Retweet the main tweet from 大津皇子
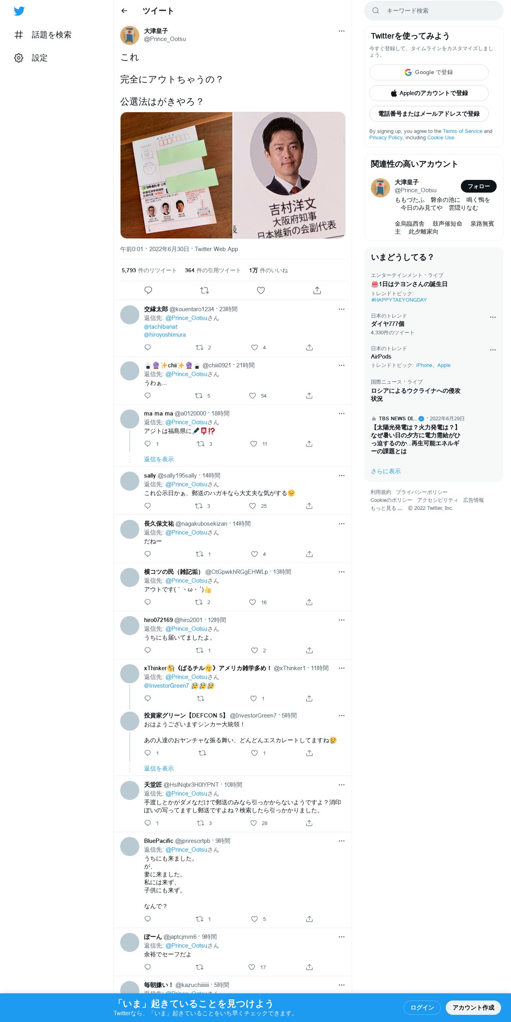 tap(205, 291)
